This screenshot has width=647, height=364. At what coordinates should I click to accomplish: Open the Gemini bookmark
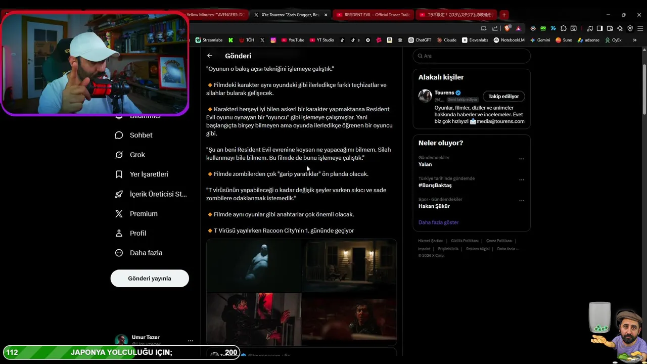540,40
